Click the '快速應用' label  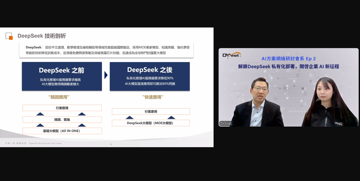tap(153, 97)
